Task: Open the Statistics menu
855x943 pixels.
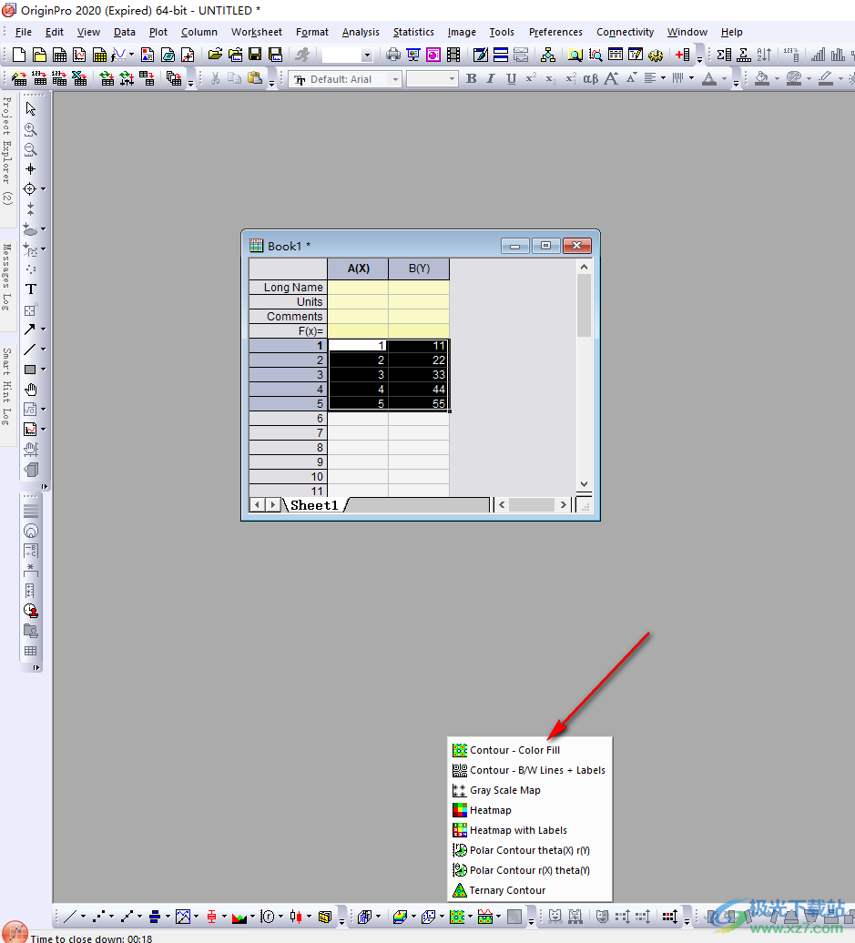Action: click(x=413, y=32)
